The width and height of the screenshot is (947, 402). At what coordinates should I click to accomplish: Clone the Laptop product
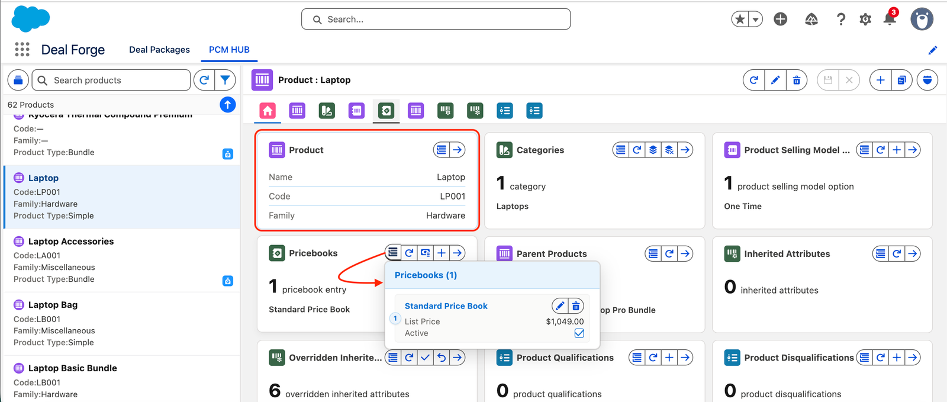coord(901,80)
